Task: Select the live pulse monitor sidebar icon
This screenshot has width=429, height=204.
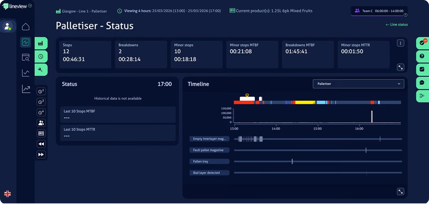Action: [x=26, y=42]
